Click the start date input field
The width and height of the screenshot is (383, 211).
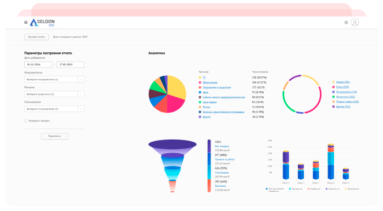pyautogui.click(x=38, y=64)
